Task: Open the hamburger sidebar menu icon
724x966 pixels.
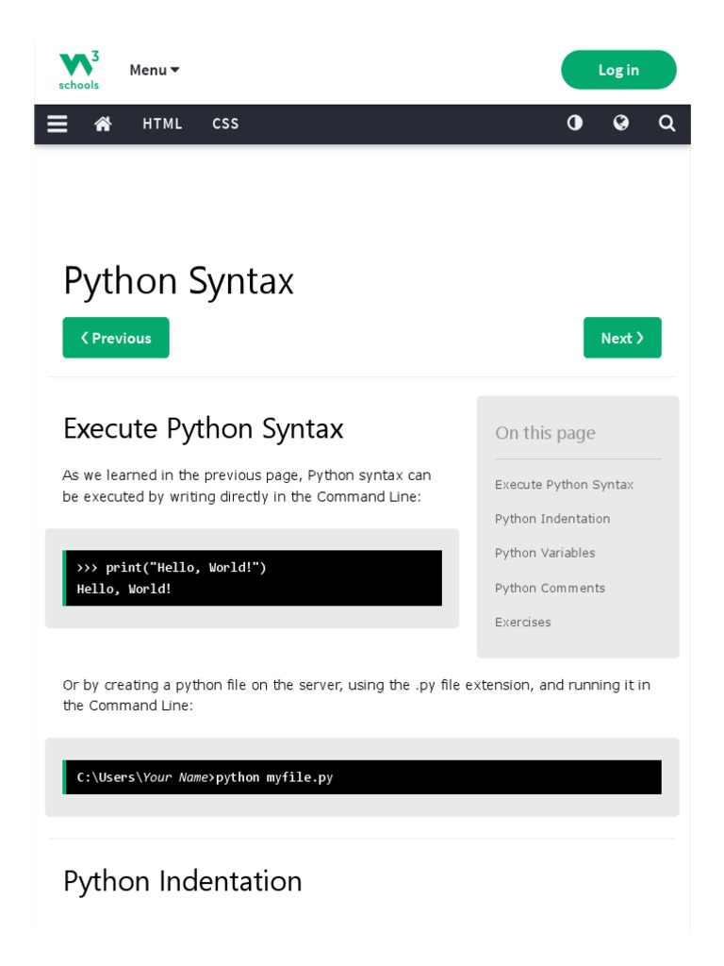Action: point(58,124)
